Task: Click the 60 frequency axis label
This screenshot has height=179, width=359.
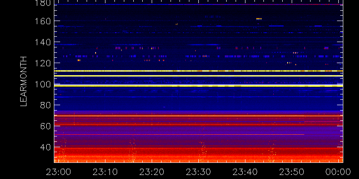Action: click(45, 126)
